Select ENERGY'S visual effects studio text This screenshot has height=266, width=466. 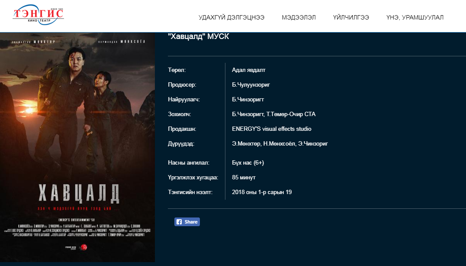[272, 129]
